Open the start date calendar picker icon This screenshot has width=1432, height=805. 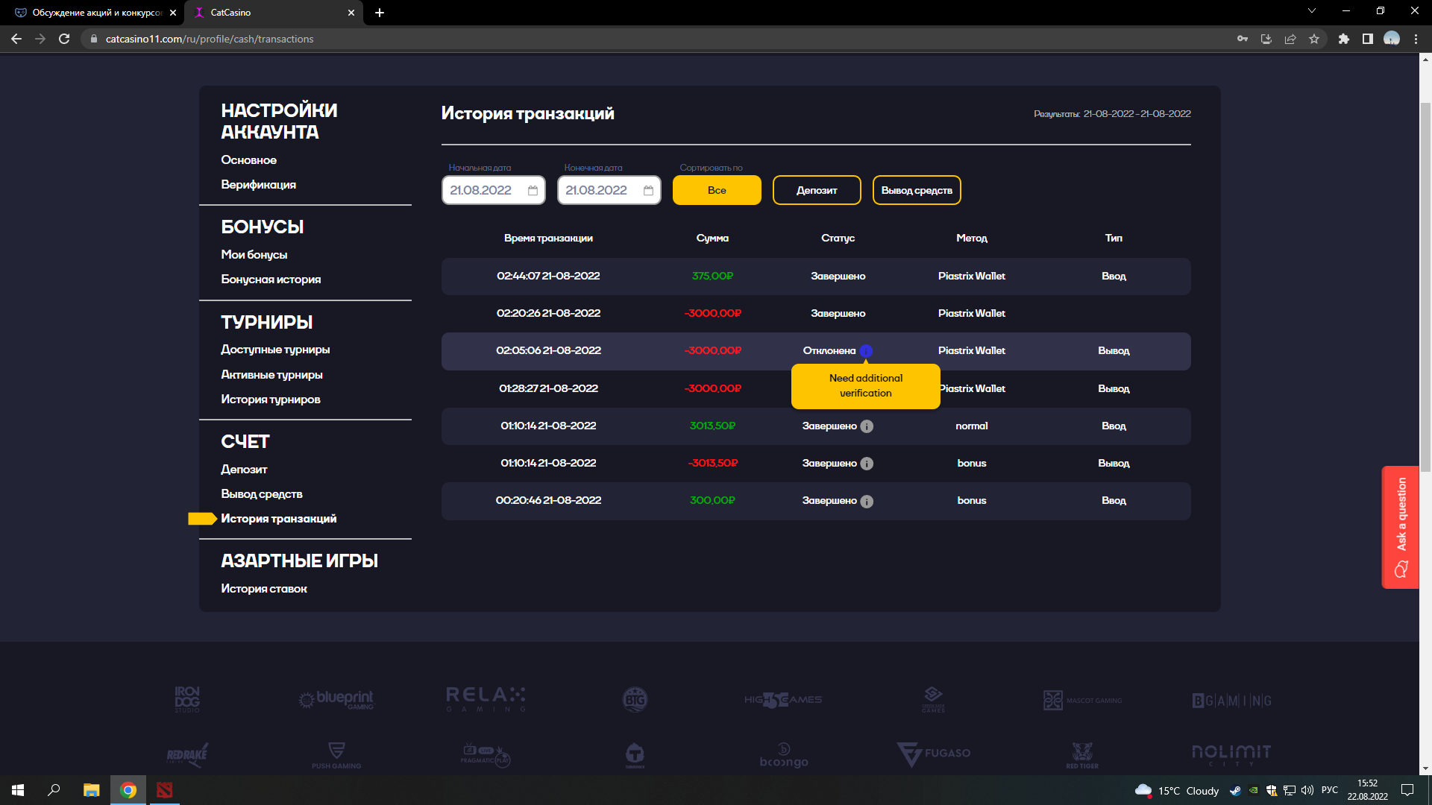(533, 191)
